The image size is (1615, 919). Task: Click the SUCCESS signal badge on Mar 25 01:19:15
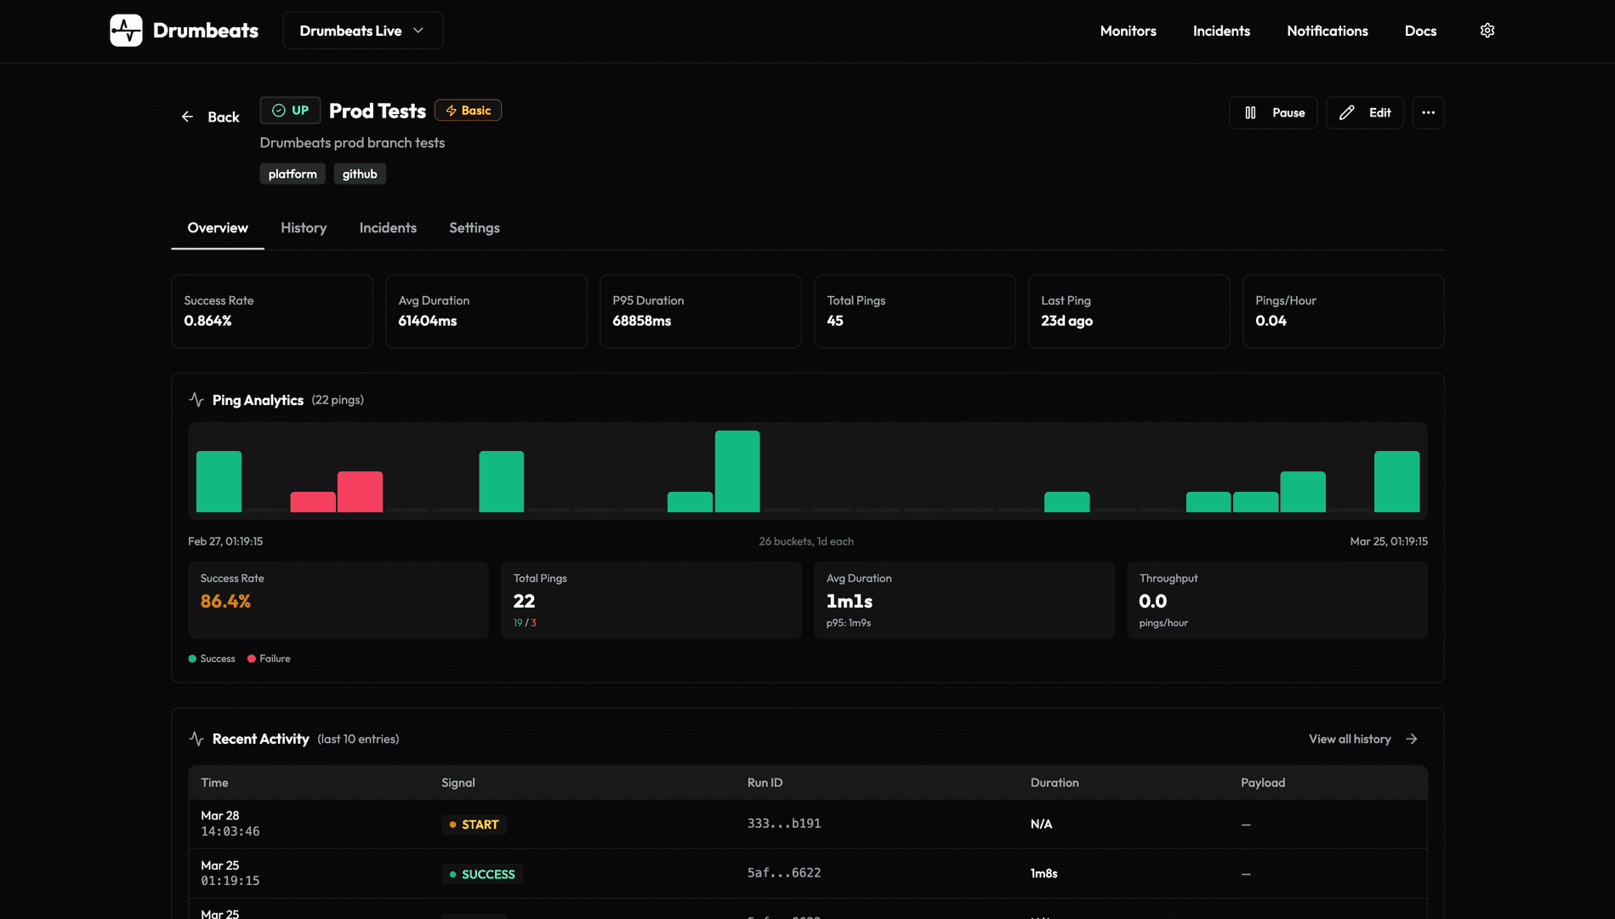(482, 874)
